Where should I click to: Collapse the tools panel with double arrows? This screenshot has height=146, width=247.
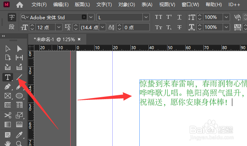pyautogui.click(x=3, y=36)
